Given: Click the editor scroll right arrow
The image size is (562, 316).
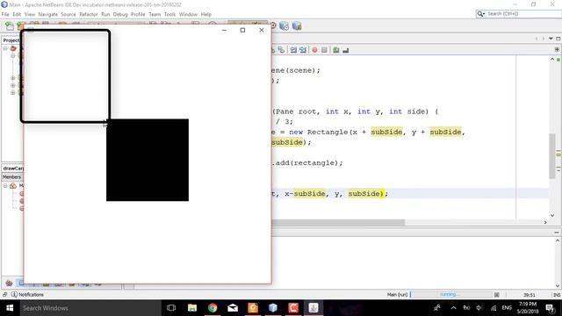Looking at the screenshot, I should pyautogui.click(x=545, y=222).
